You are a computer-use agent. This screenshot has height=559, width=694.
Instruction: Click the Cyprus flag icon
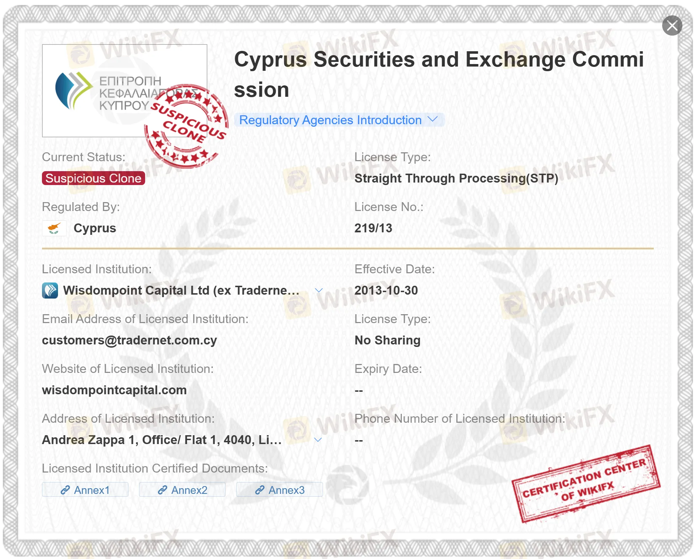(54, 228)
